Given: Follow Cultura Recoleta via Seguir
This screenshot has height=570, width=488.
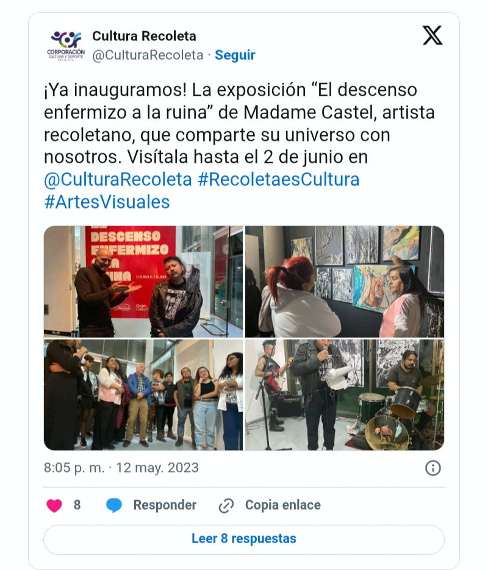Looking at the screenshot, I should point(235,55).
